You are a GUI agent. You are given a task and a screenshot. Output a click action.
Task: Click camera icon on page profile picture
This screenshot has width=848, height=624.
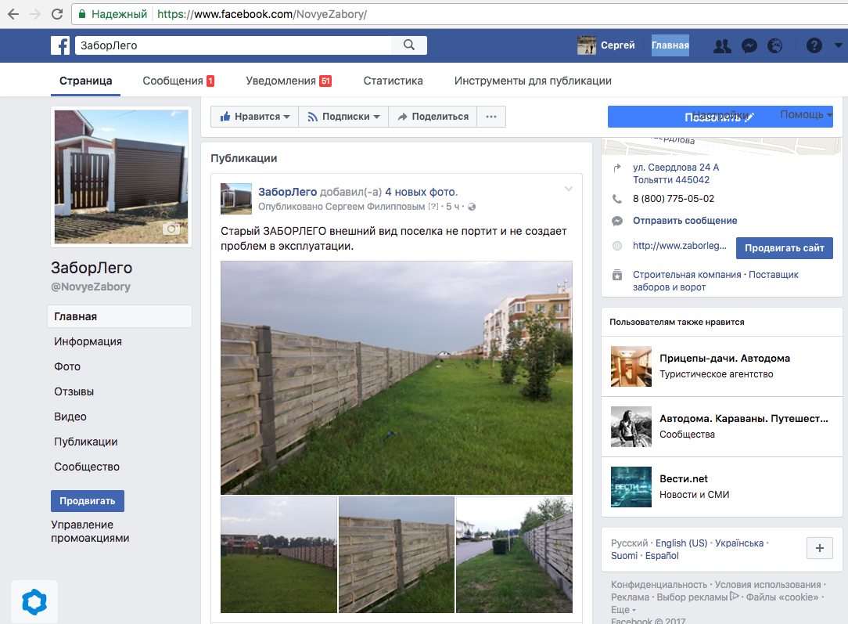click(x=171, y=229)
